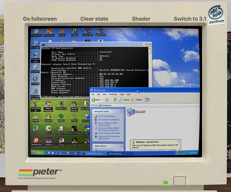Screen dimensions: 231x192
Task: Click the Workgroup address bar field
Action: (x=149, y=105)
